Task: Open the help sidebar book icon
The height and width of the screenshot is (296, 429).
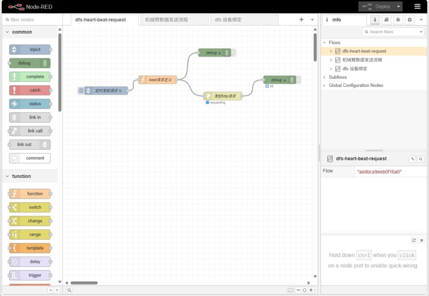Action: 387,20
